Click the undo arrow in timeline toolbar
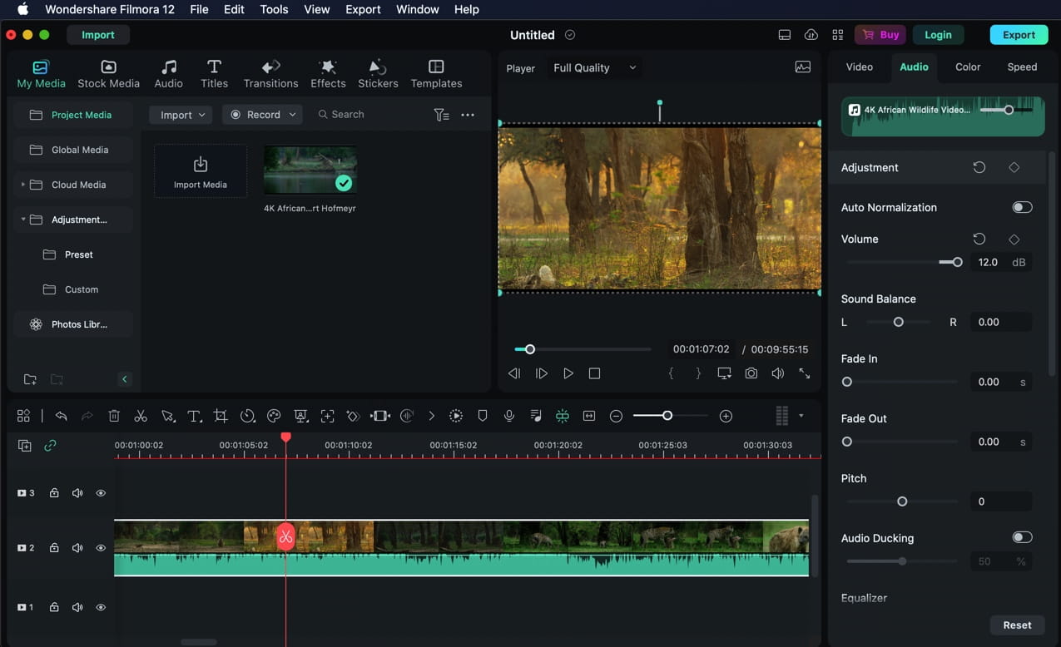Screen dimensions: 1061x647 [61, 416]
